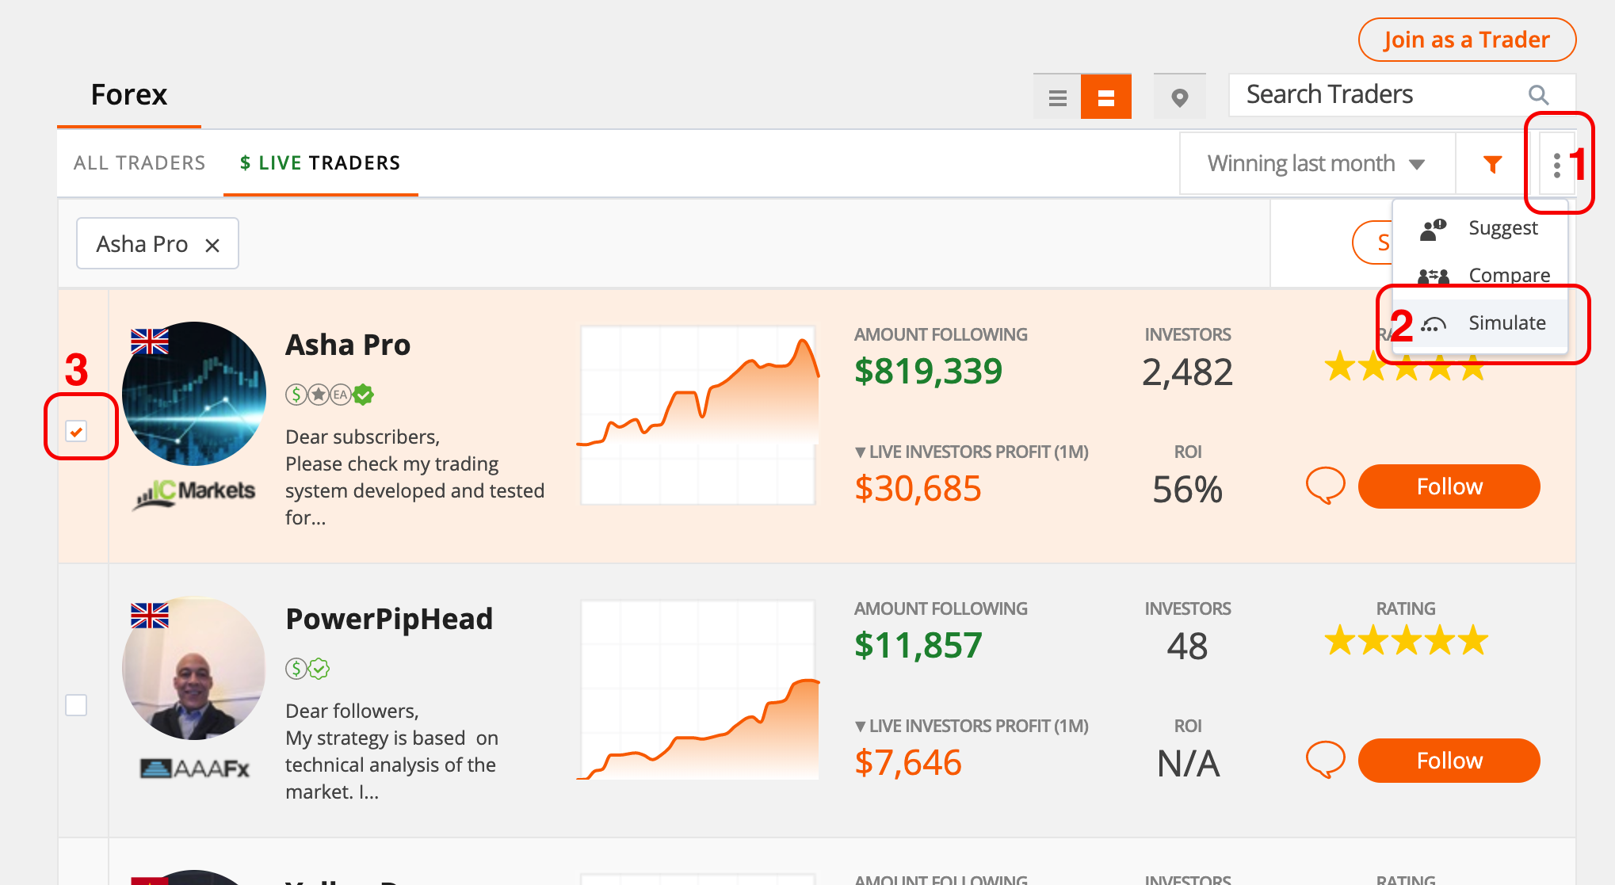The width and height of the screenshot is (1615, 885).
Task: Open the Asha Pro profile name
Action: pyautogui.click(x=348, y=345)
